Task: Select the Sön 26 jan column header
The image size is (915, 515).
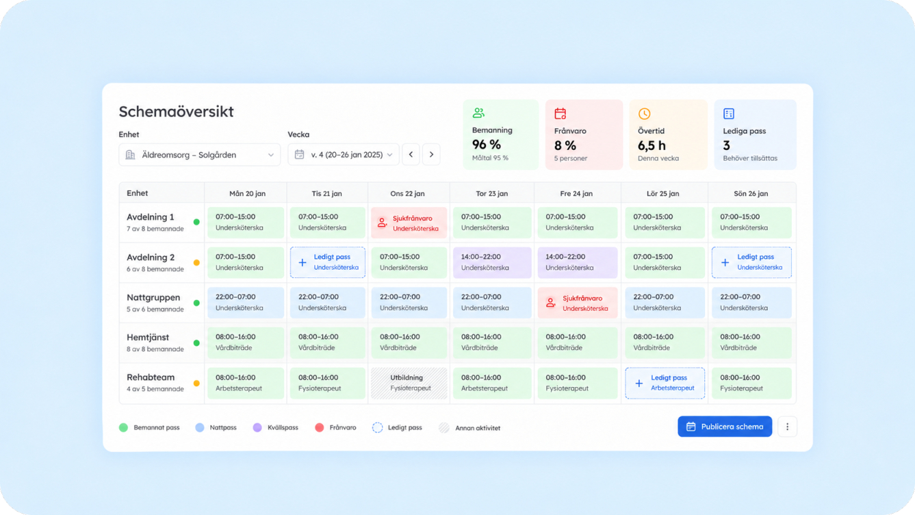Action: click(x=751, y=193)
